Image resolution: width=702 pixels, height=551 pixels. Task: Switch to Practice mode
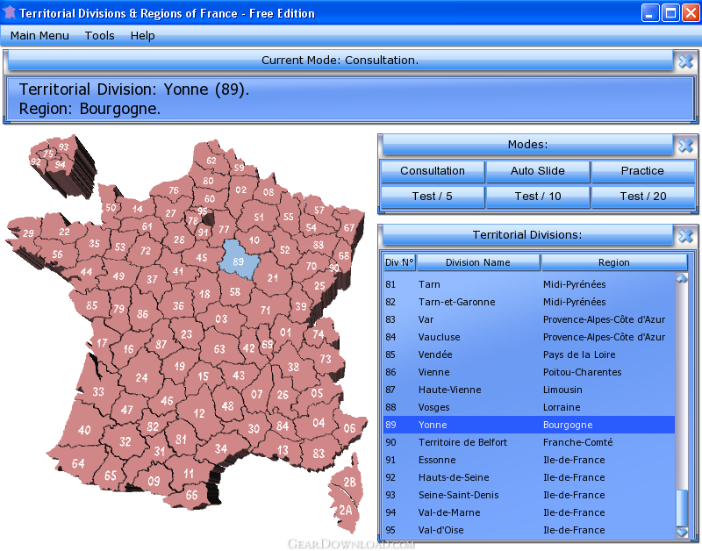(x=643, y=171)
